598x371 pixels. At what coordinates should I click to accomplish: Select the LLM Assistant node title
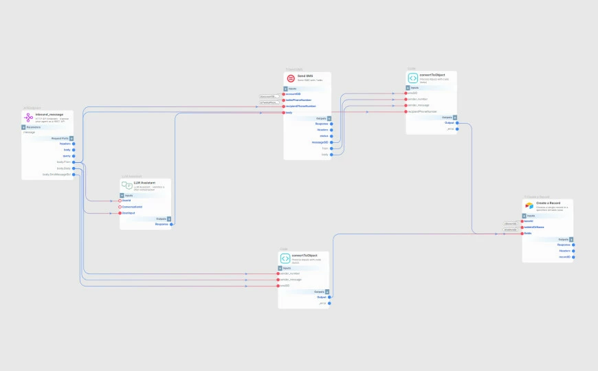coord(144,183)
